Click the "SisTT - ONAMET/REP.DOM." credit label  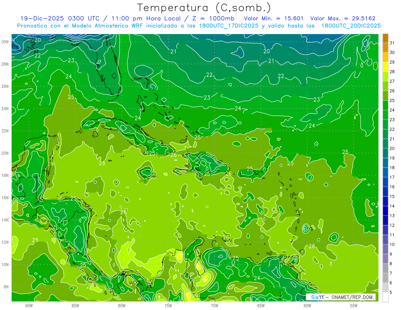[x=341, y=297]
